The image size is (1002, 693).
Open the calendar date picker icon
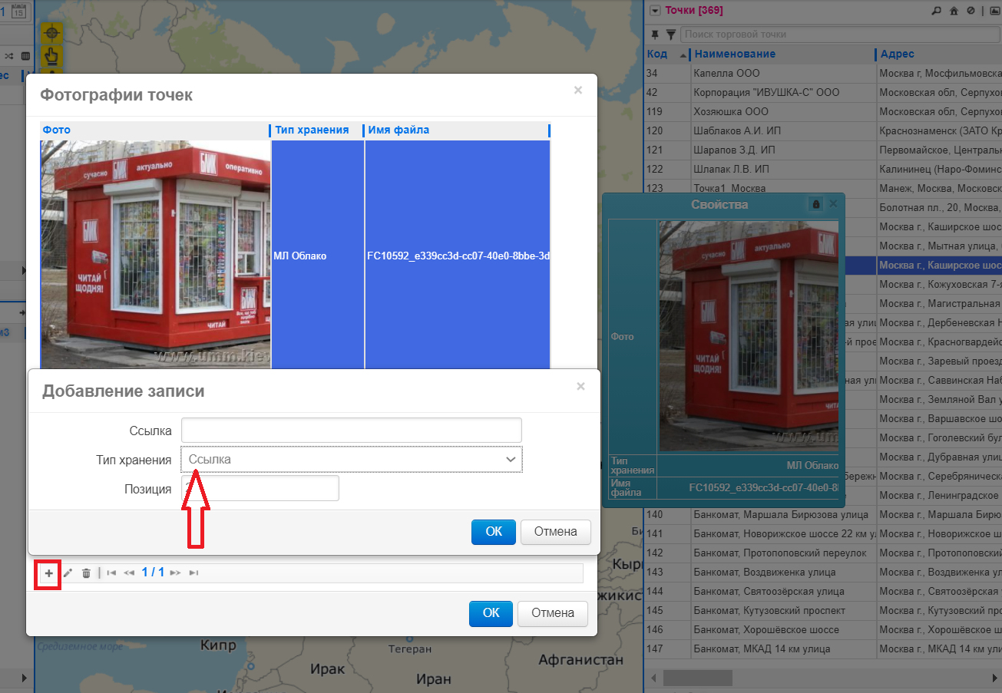pos(20,10)
